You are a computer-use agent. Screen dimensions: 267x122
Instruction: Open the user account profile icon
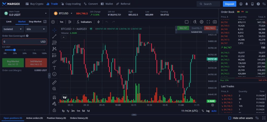click(241, 4)
